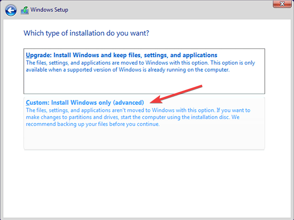The width and height of the screenshot is (294, 220).
Task: Close the Windows Setup window
Action: point(282,4)
